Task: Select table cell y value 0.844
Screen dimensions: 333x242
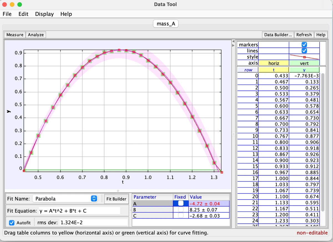Action: tap(304, 178)
